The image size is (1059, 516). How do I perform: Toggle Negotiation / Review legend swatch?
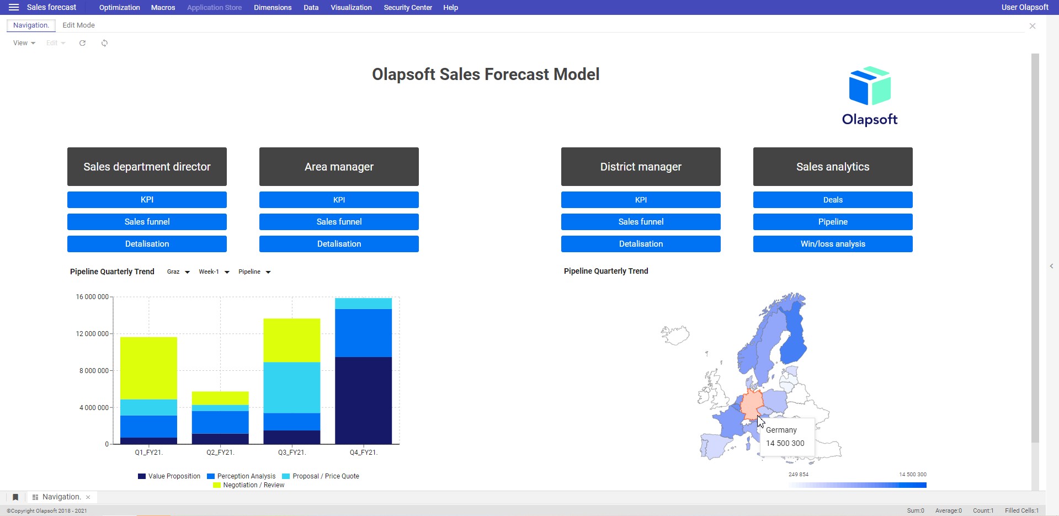click(x=217, y=485)
